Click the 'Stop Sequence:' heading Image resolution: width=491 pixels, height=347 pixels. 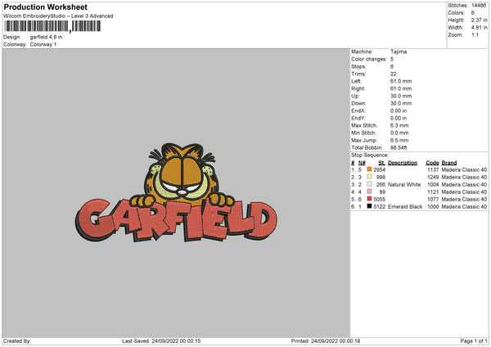[370, 155]
